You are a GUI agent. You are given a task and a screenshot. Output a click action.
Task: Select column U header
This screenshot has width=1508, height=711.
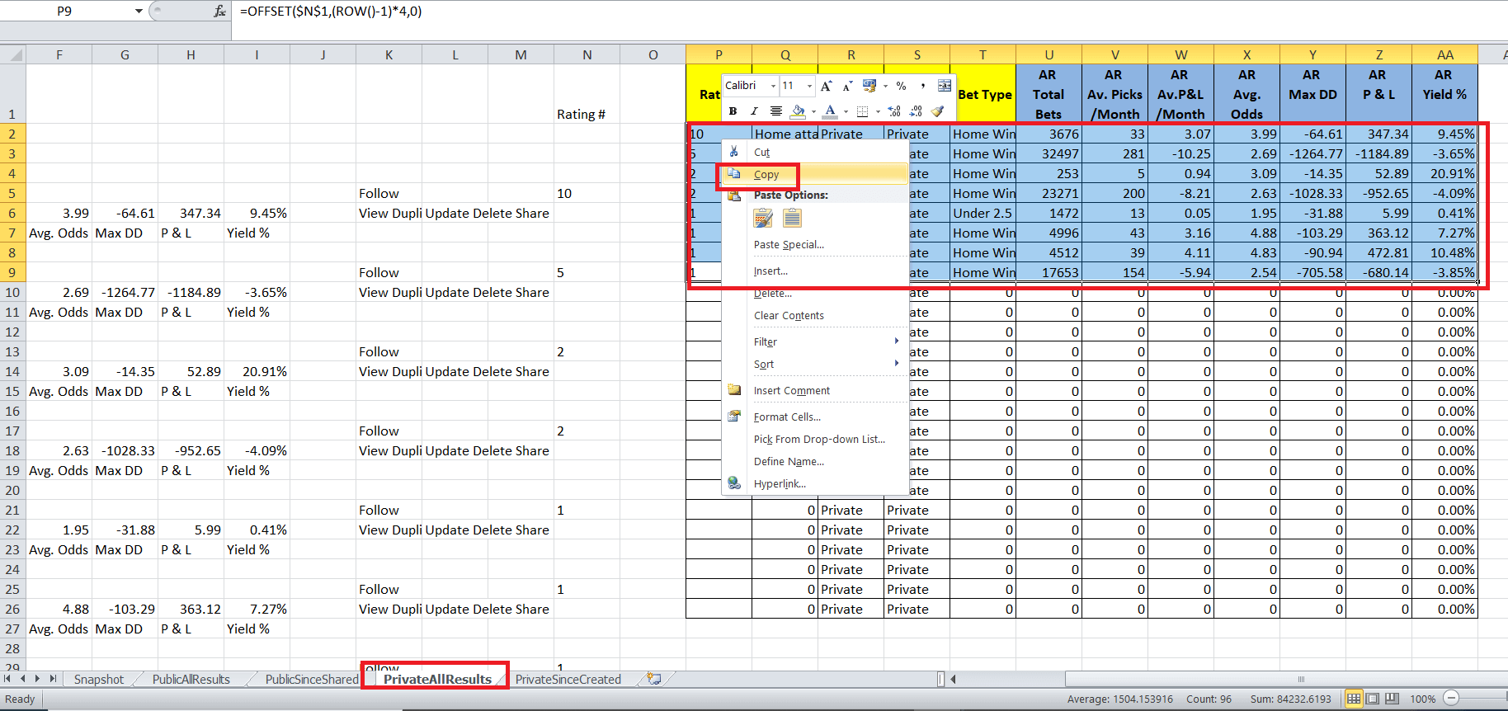click(1049, 54)
